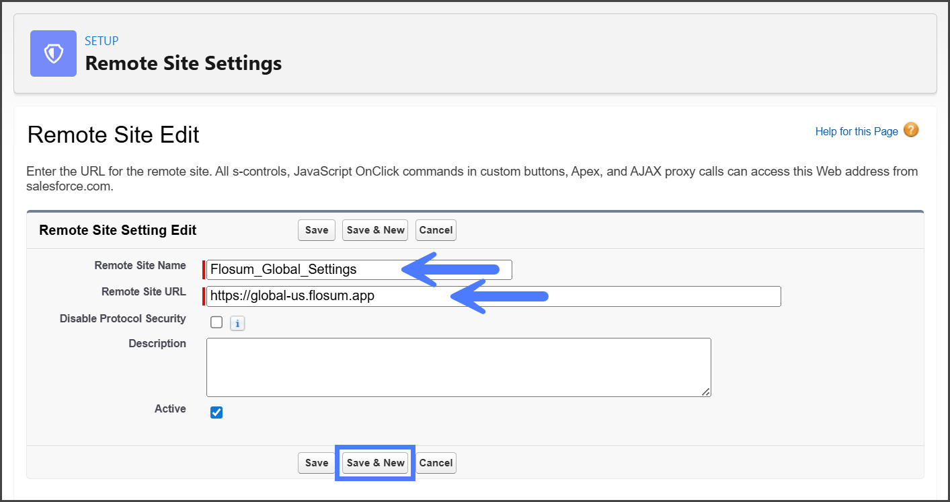The height and width of the screenshot is (502, 950).
Task: Click the Description box resize handle
Action: pos(706,391)
